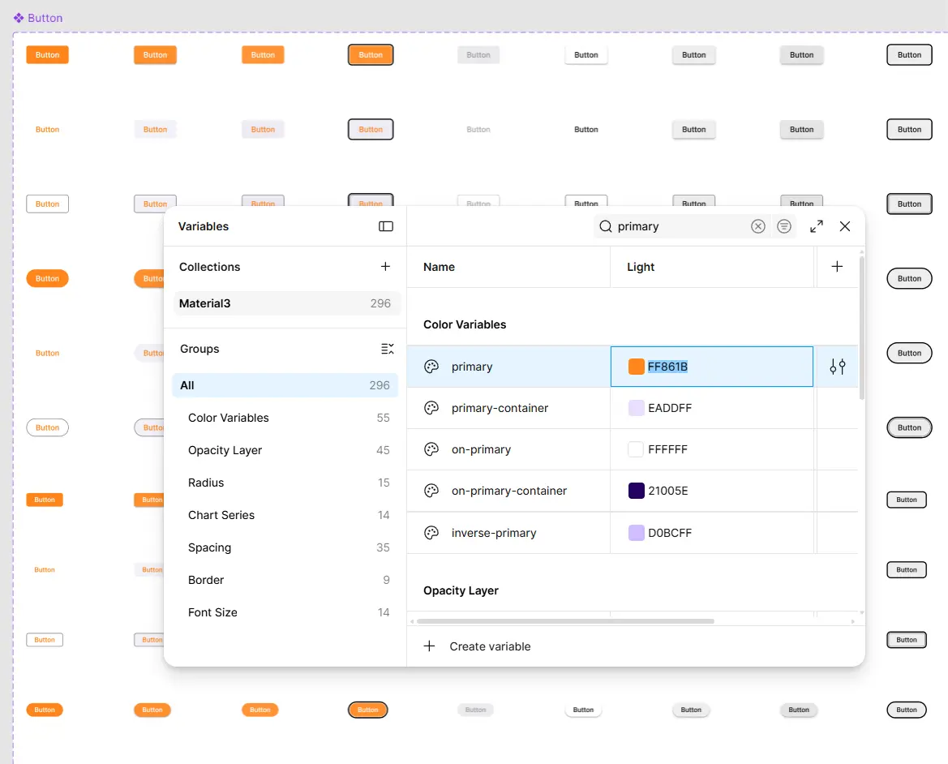This screenshot has height=764, width=948.
Task: Click the plus icon beside Create variable
Action: pos(429,646)
